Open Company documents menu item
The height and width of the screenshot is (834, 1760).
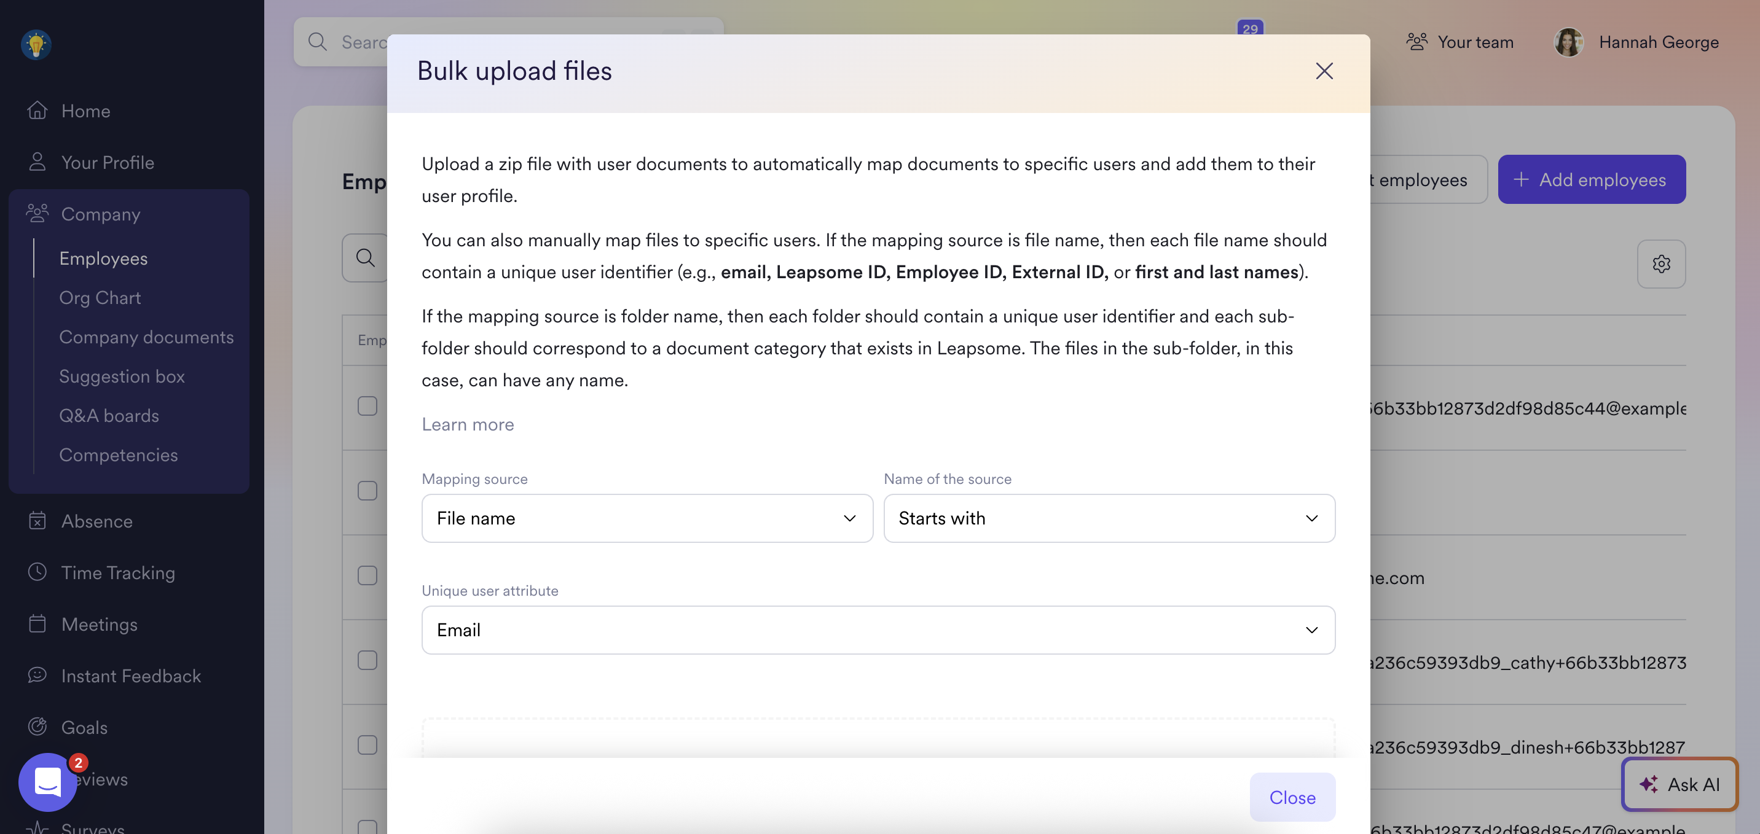point(146,337)
